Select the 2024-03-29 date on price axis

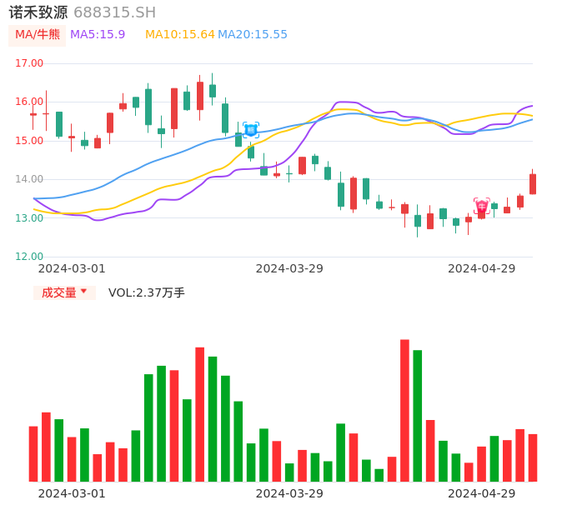click(x=289, y=268)
